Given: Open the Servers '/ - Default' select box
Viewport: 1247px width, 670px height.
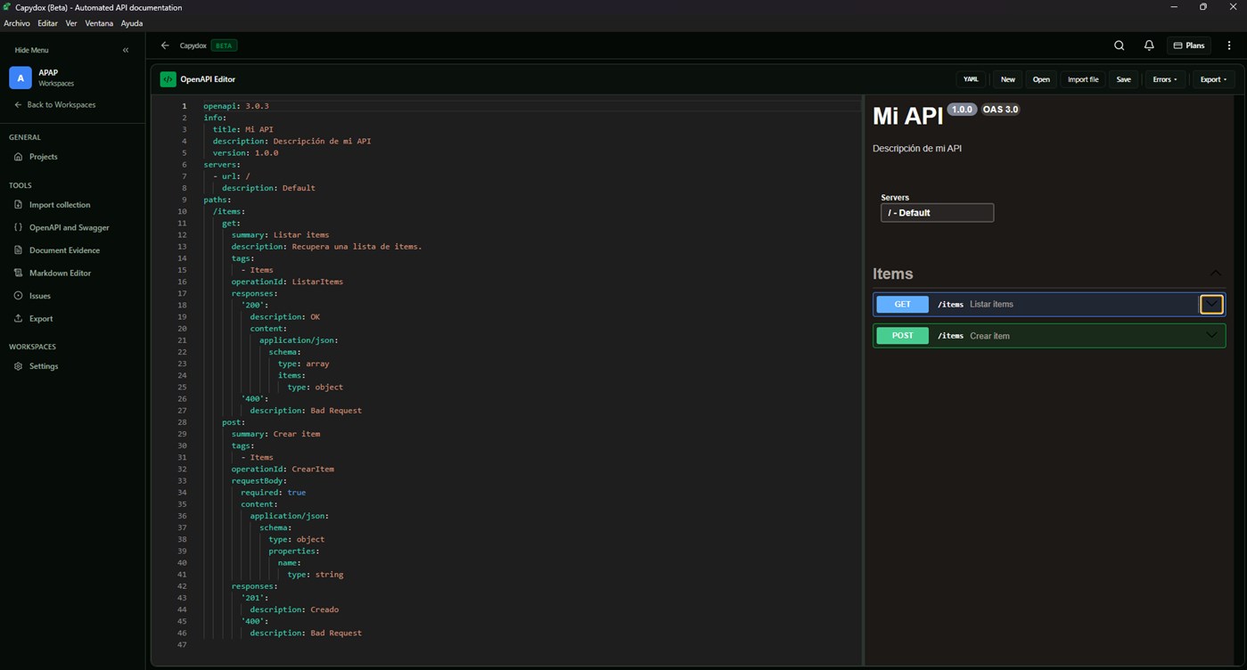Looking at the screenshot, I should [x=937, y=213].
